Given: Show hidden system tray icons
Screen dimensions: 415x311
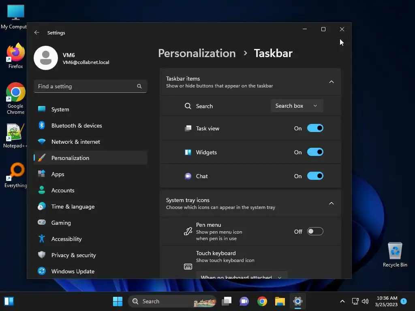Looking at the screenshot, I should [x=342, y=301].
